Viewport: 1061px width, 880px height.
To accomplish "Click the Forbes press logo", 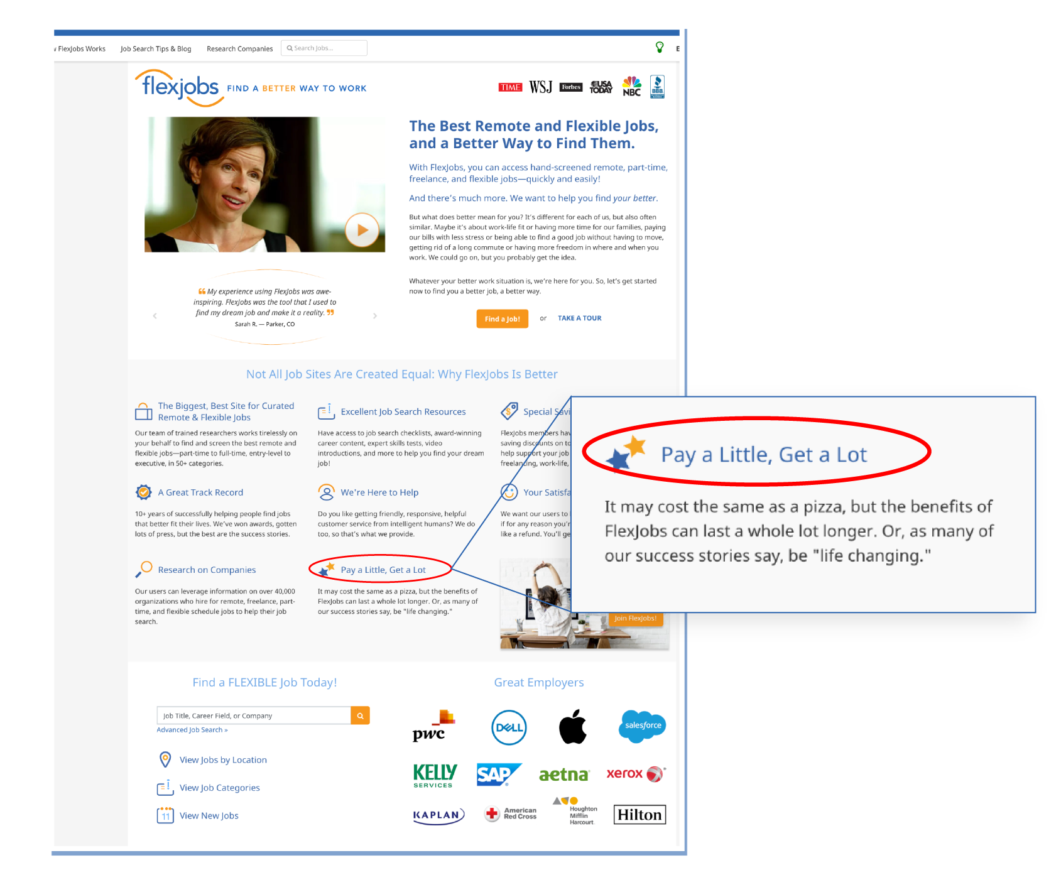I will 571,87.
